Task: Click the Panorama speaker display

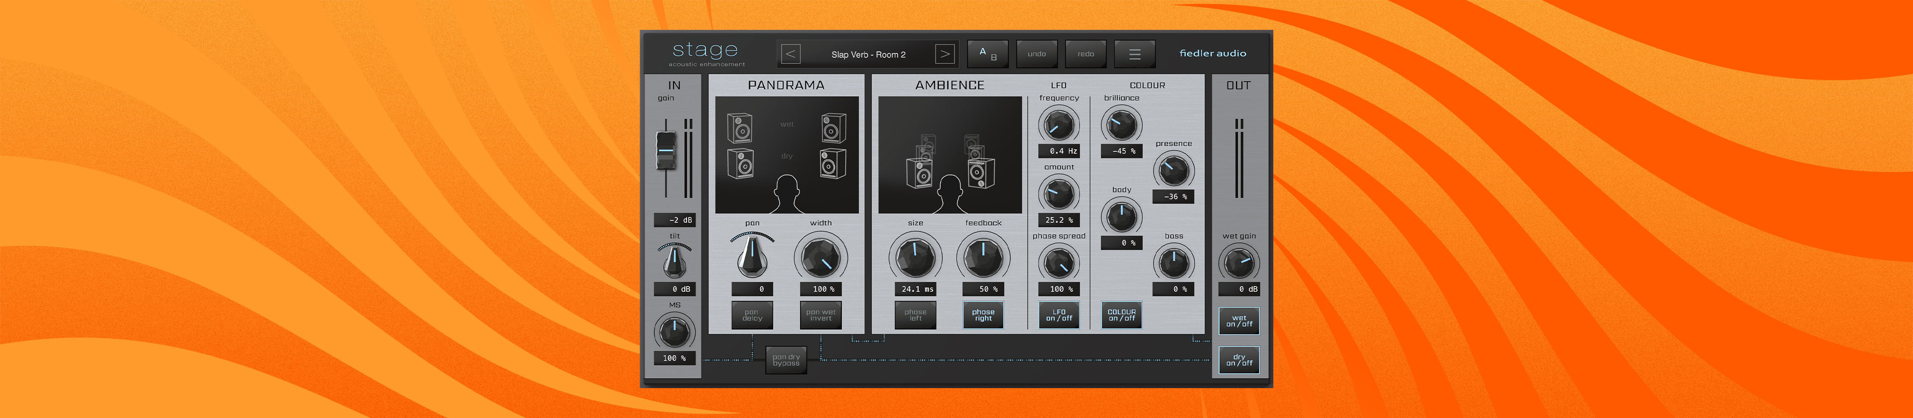Action: [x=787, y=155]
